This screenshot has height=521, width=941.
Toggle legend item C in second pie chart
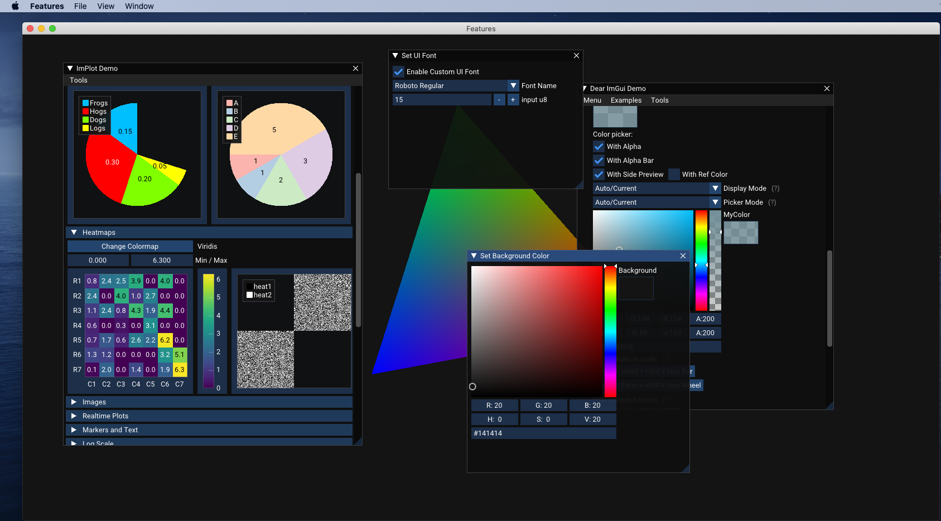click(x=229, y=120)
